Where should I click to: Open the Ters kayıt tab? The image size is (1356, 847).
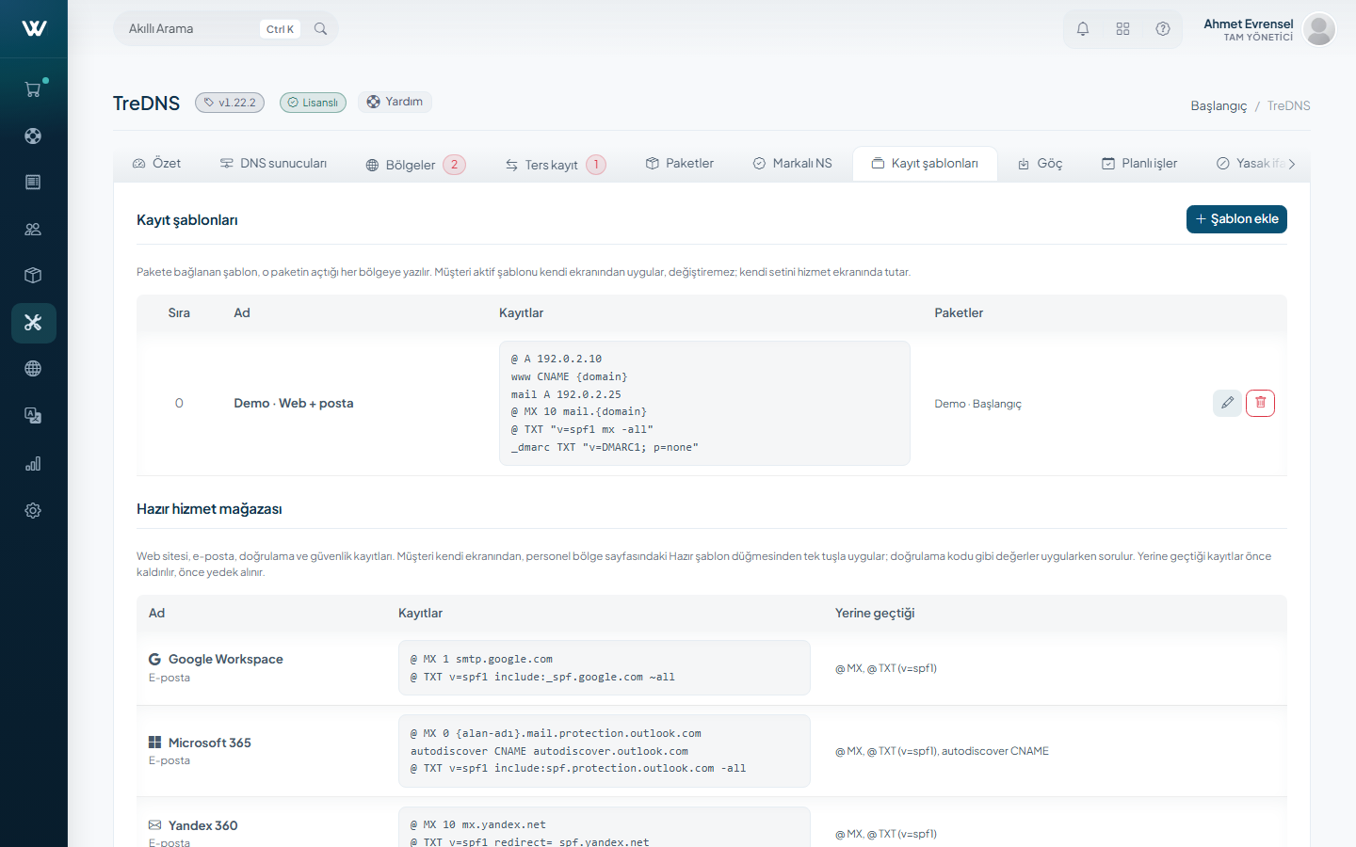(x=556, y=165)
